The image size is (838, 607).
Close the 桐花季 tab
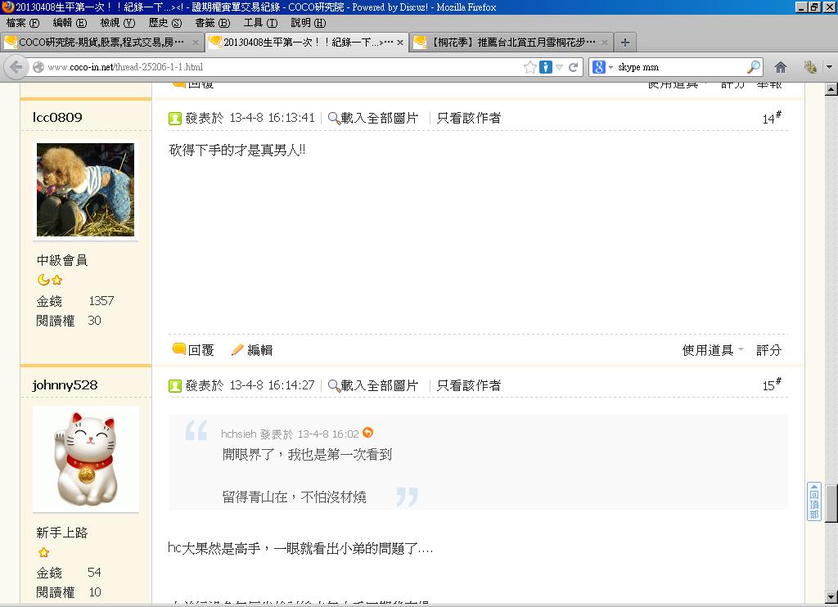coord(605,43)
